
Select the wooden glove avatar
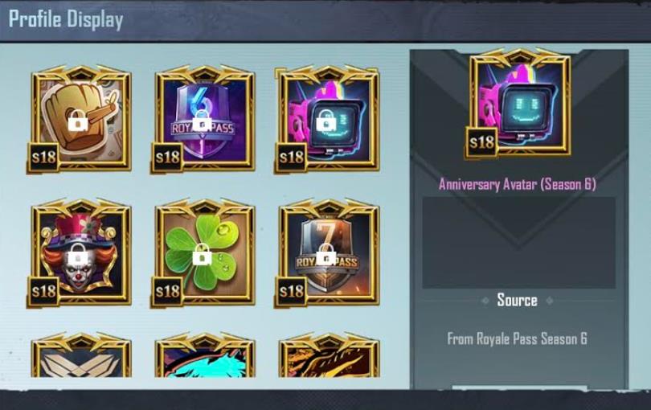click(80, 119)
